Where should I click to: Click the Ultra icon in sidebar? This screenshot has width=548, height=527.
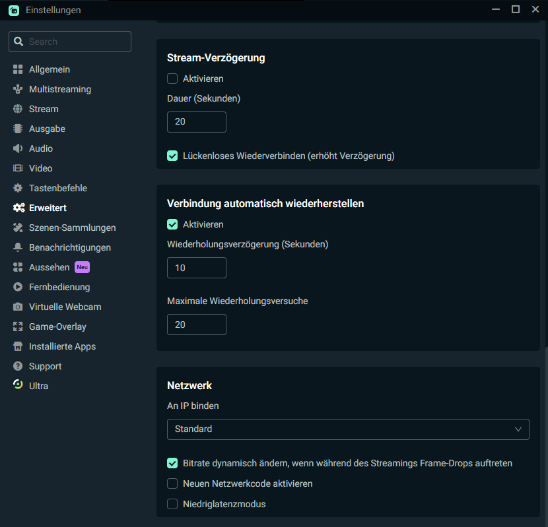[x=18, y=386]
